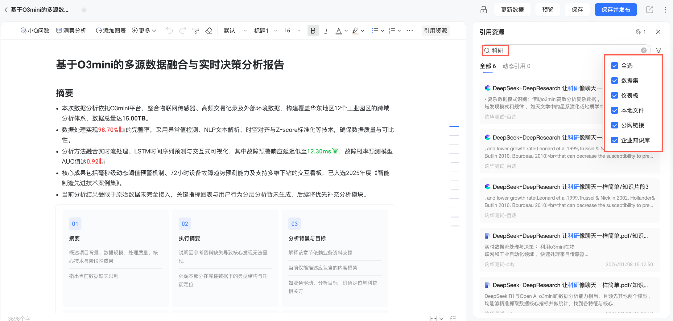This screenshot has width=673, height=321.
Task: Go back using the arrow beside the title
Action: [6, 10]
